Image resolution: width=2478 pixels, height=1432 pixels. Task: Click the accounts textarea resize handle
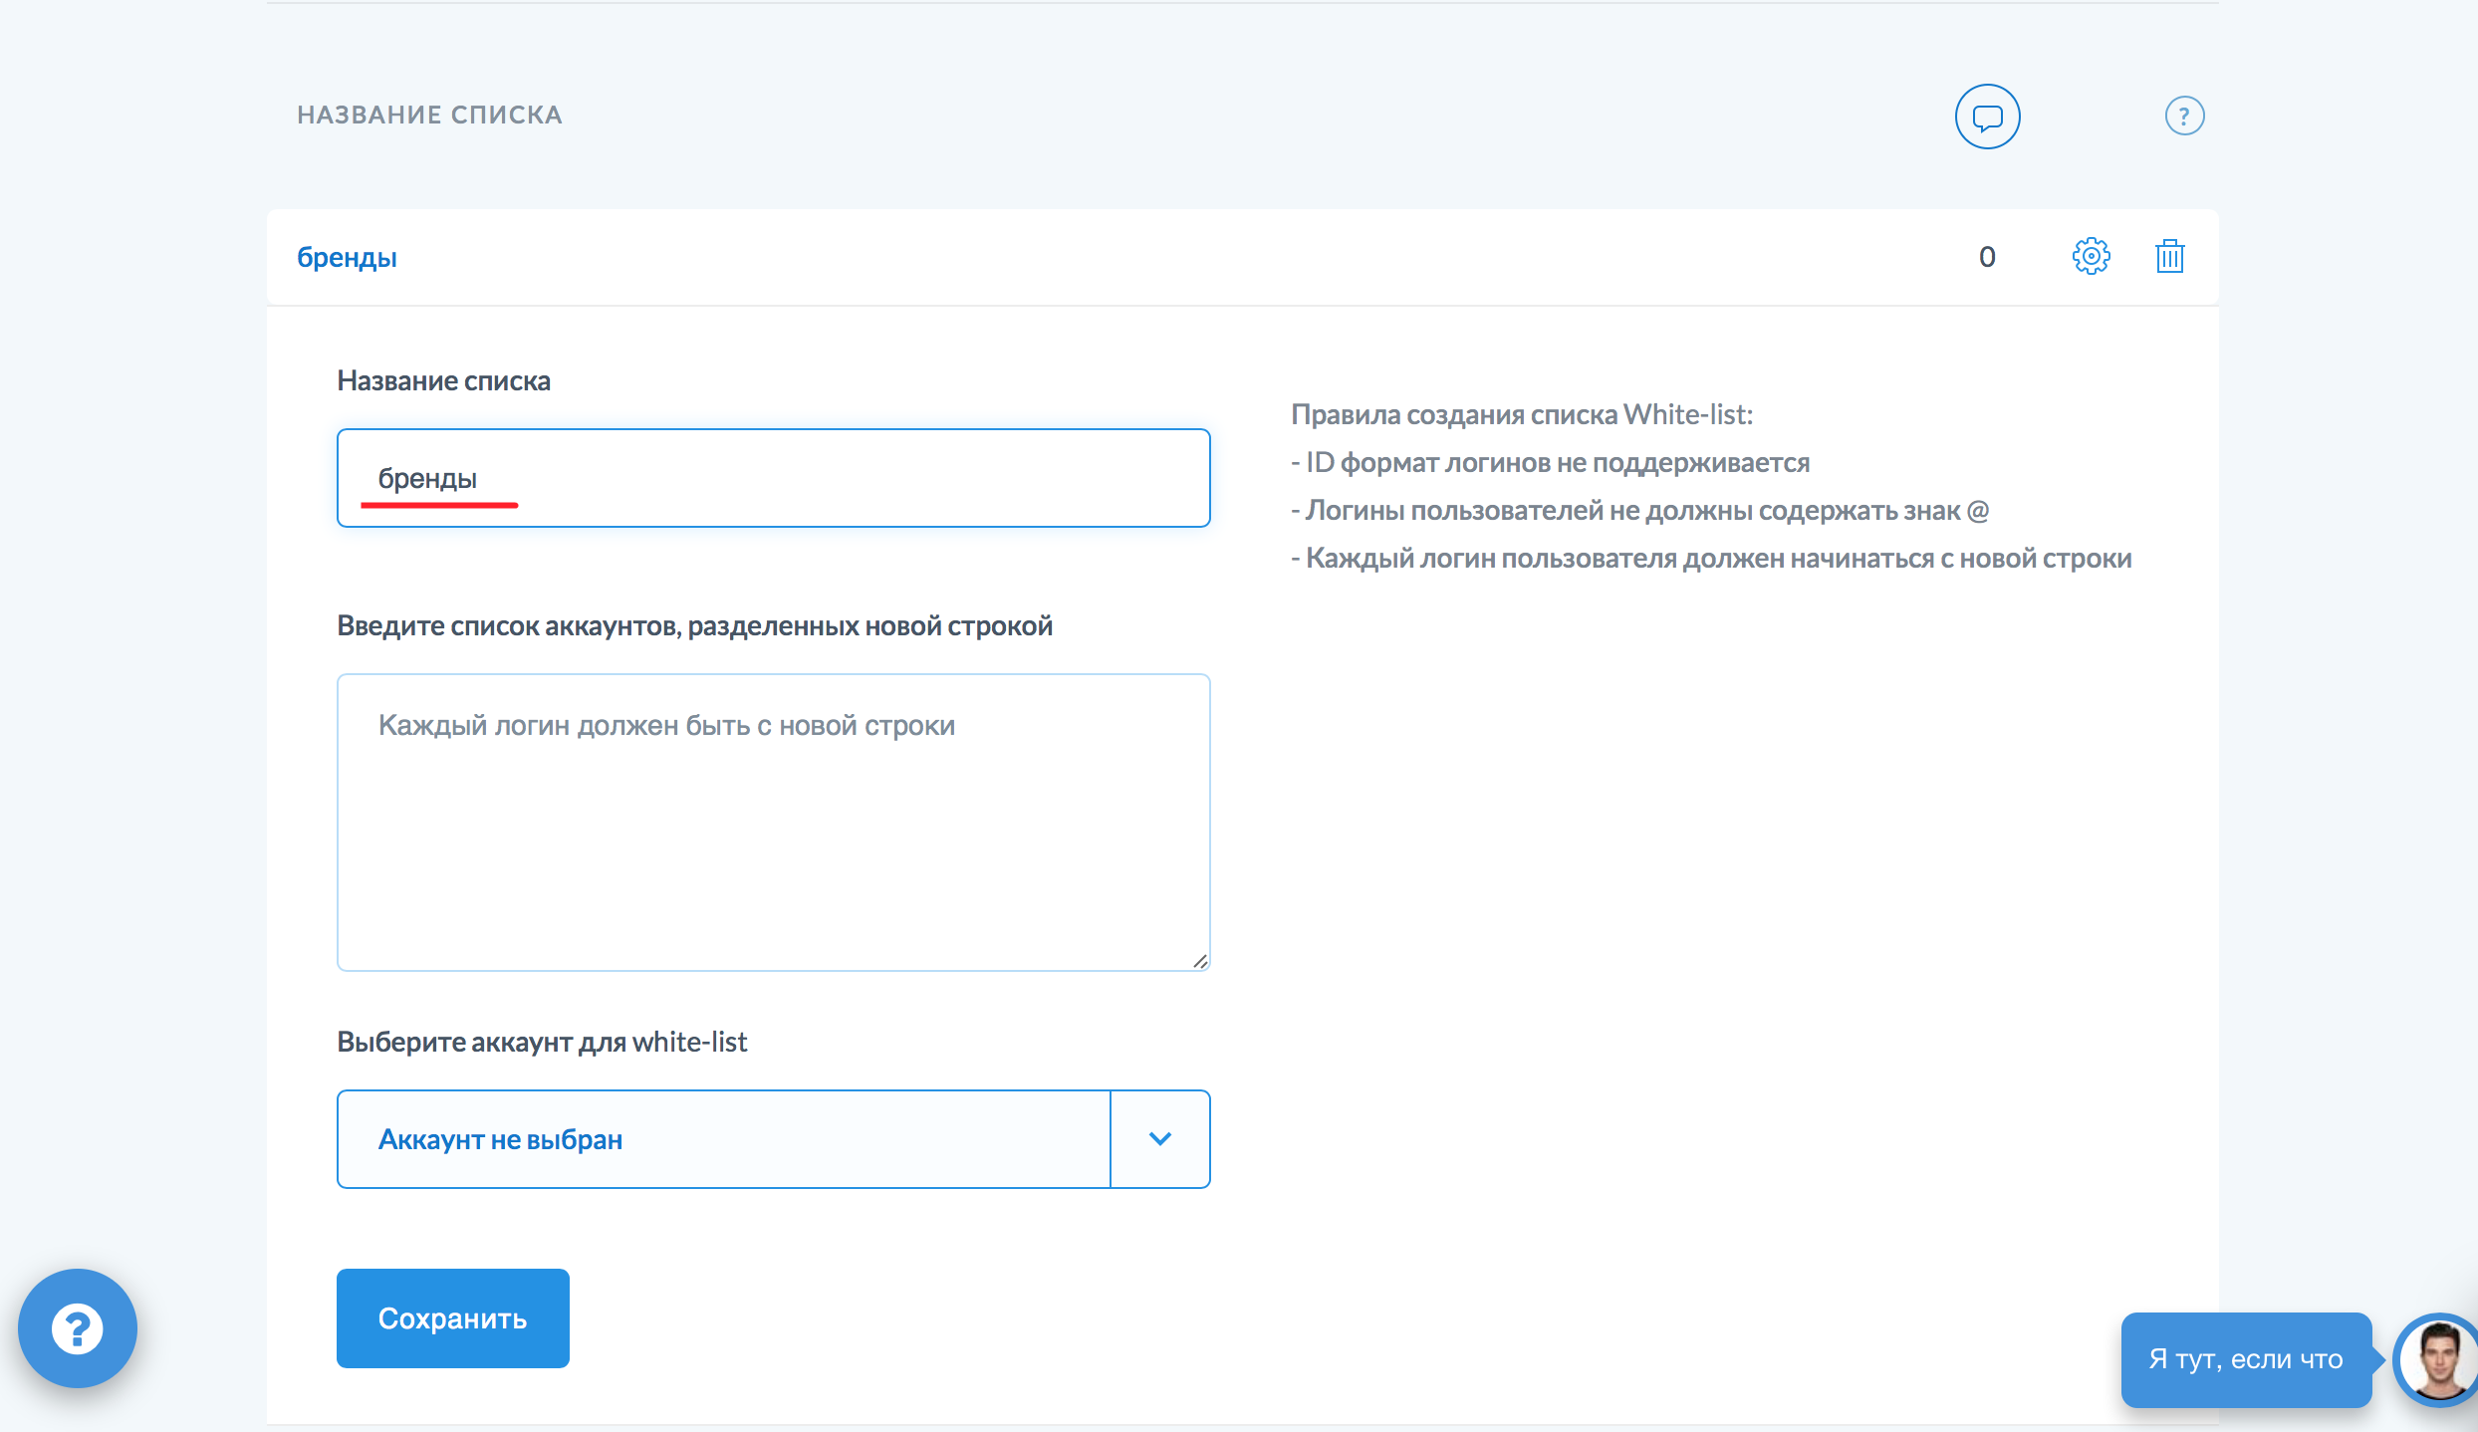click(x=1200, y=961)
